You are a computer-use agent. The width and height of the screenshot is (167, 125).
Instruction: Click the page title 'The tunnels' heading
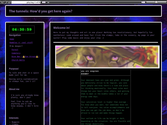[41, 11]
